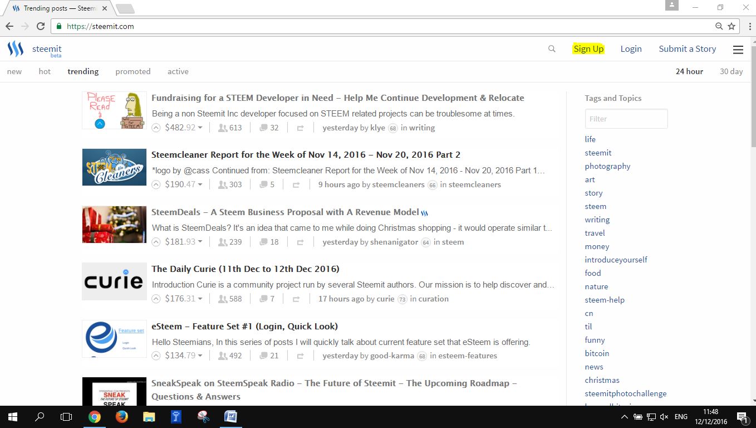The width and height of the screenshot is (756, 428).
Task: Select the trending posts tab
Action: click(x=83, y=71)
